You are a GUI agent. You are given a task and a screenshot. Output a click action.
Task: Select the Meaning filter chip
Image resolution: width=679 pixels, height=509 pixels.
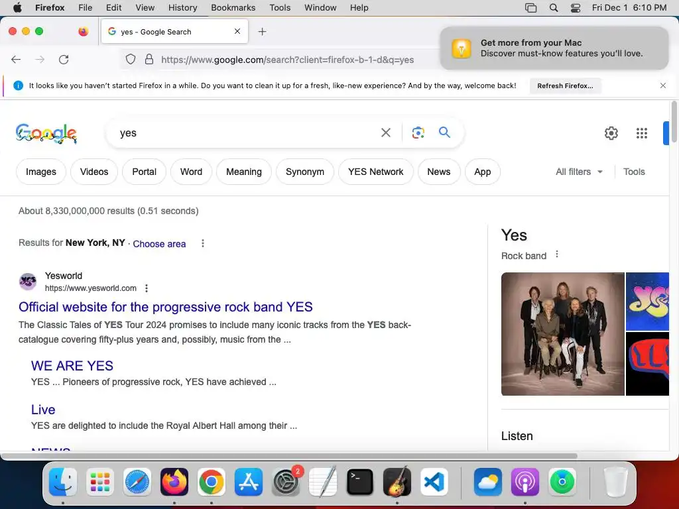coord(244,172)
